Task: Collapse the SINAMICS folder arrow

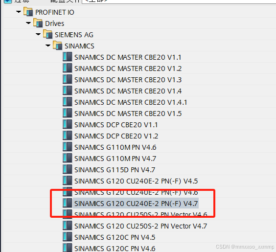Action: click(48, 46)
